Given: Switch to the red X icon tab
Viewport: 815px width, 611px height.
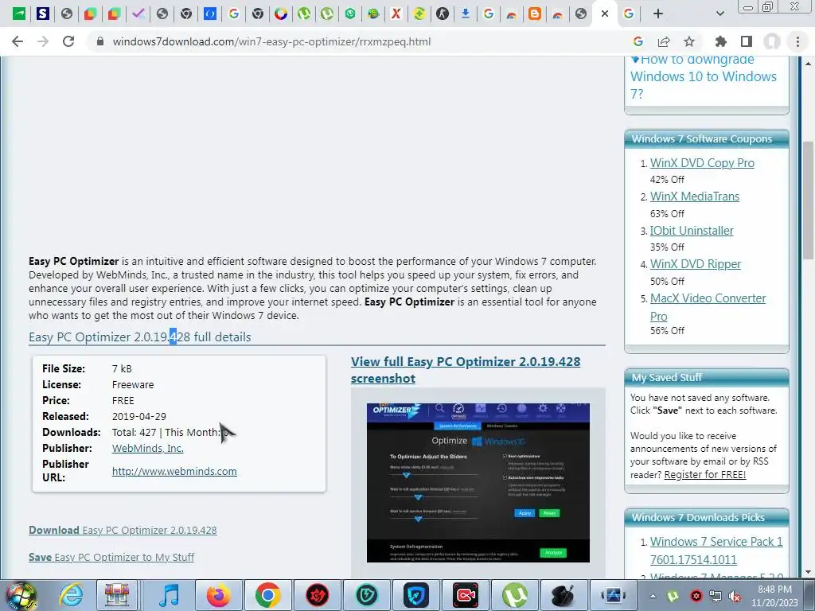Looking at the screenshot, I should pos(396,14).
